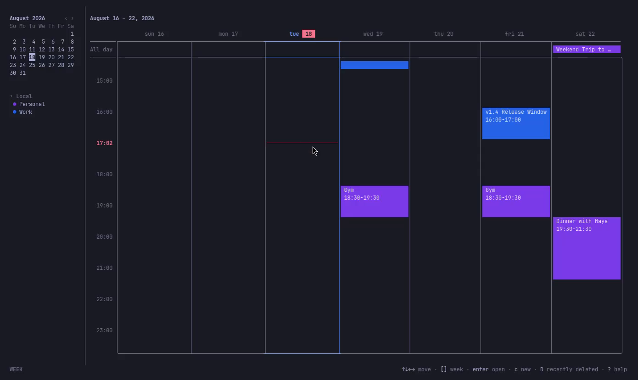Open the v1.4 Release Window event
The width and height of the screenshot is (638, 380).
tap(516, 123)
